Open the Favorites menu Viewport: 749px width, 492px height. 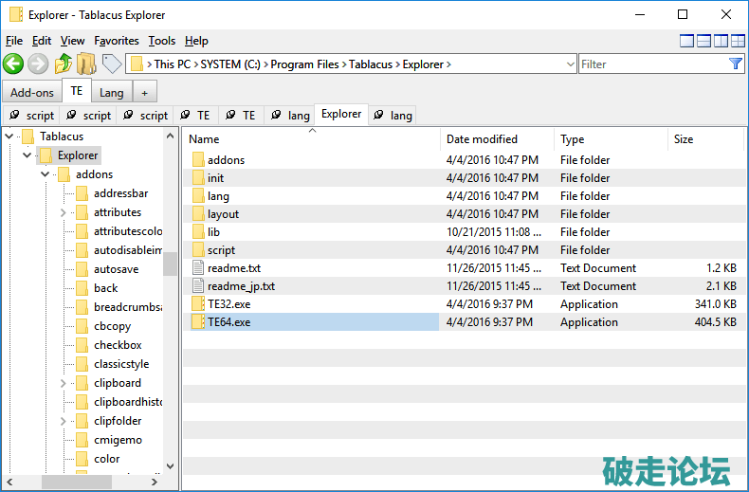pyautogui.click(x=116, y=41)
